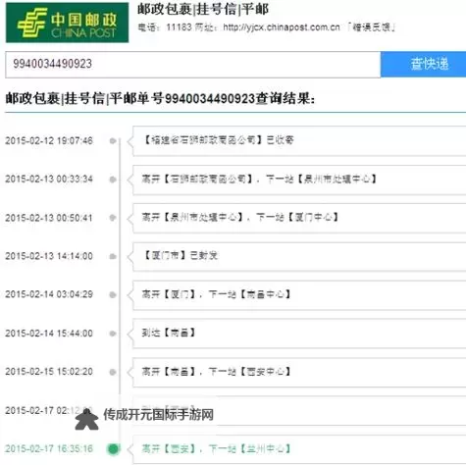Click timeline dot beside 2015-02-14 03:04:29
The height and width of the screenshot is (465, 466).
click(x=113, y=295)
